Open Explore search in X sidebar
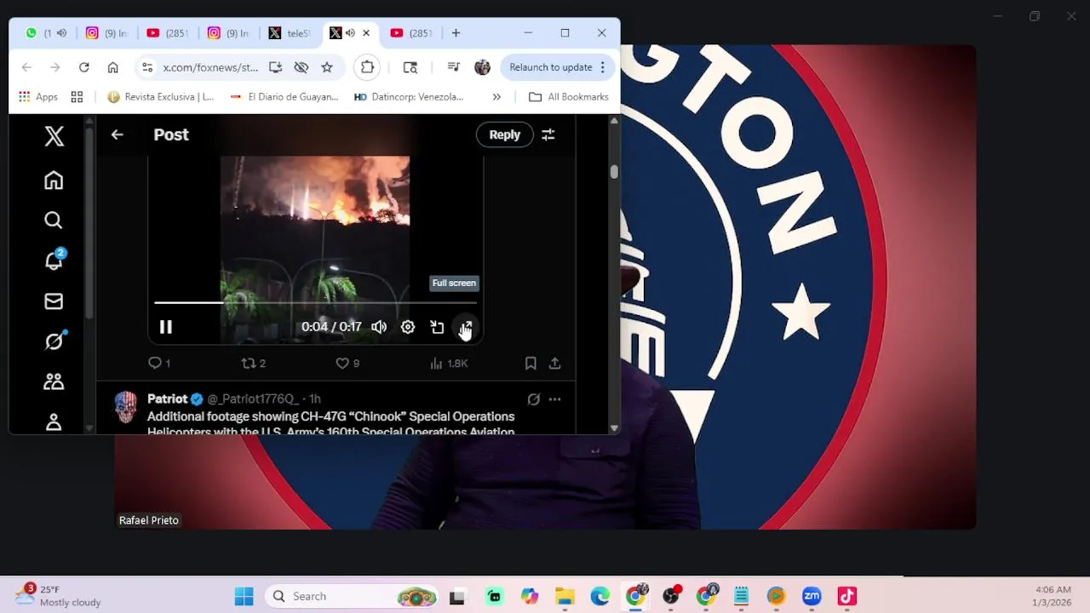This screenshot has width=1090, height=613. coord(54,221)
